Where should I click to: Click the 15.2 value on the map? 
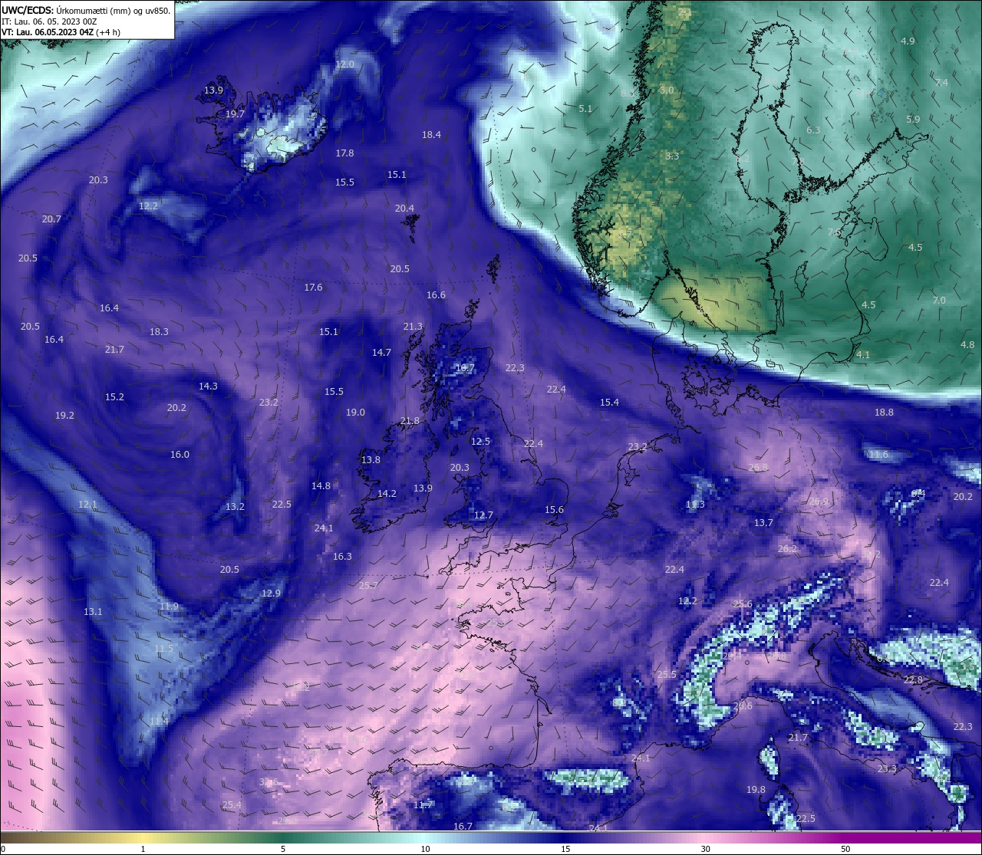tap(114, 397)
